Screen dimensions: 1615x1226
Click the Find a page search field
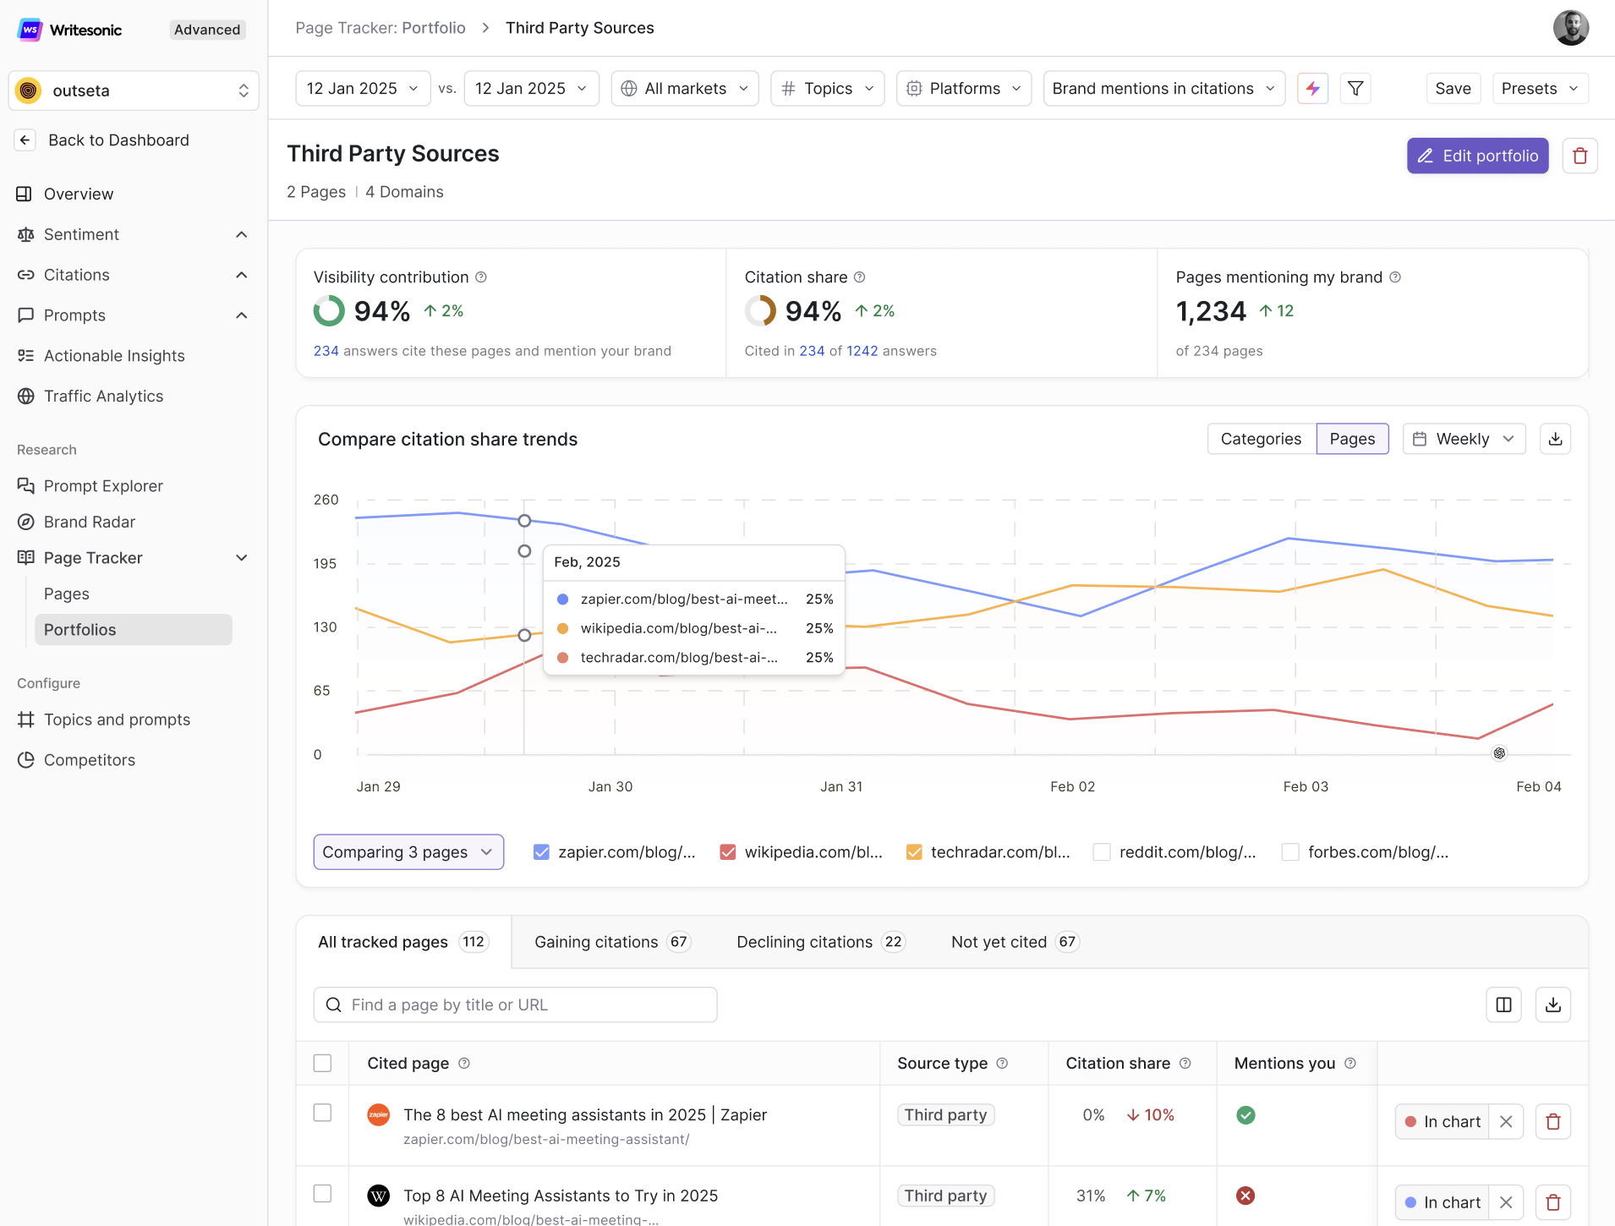point(516,1004)
